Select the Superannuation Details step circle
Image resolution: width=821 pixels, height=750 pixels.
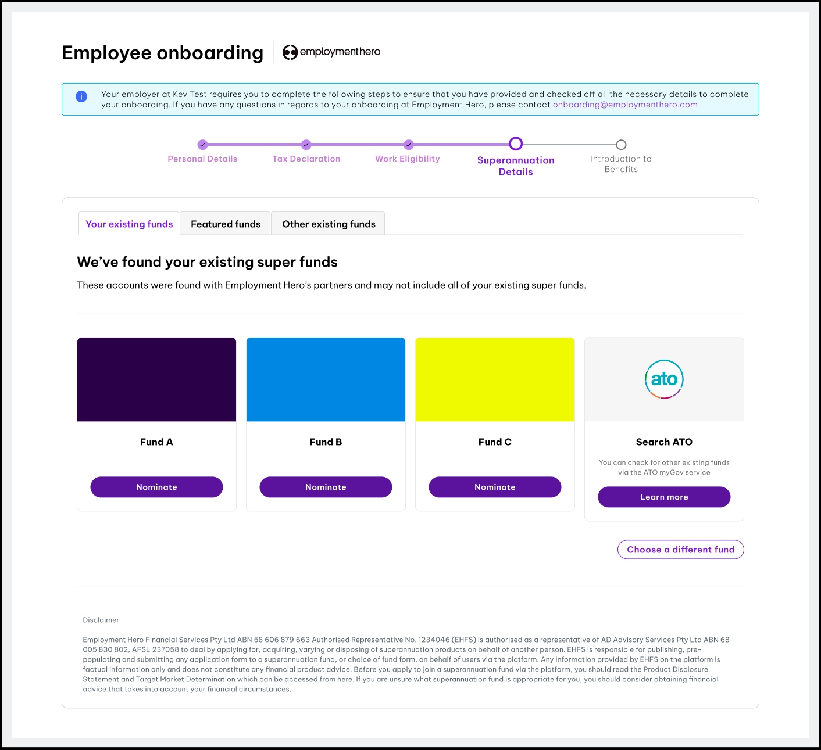(516, 144)
